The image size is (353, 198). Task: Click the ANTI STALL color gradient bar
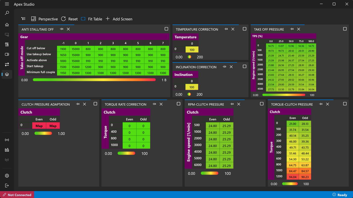94,80
